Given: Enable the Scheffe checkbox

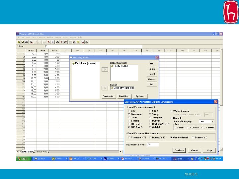Looking at the screenshot, I should pos(129,121).
